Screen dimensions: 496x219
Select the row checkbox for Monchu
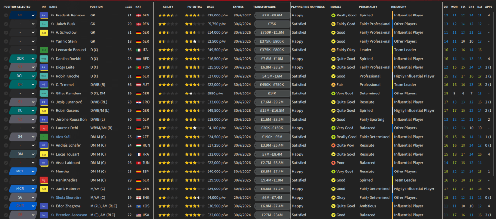[6, 172]
